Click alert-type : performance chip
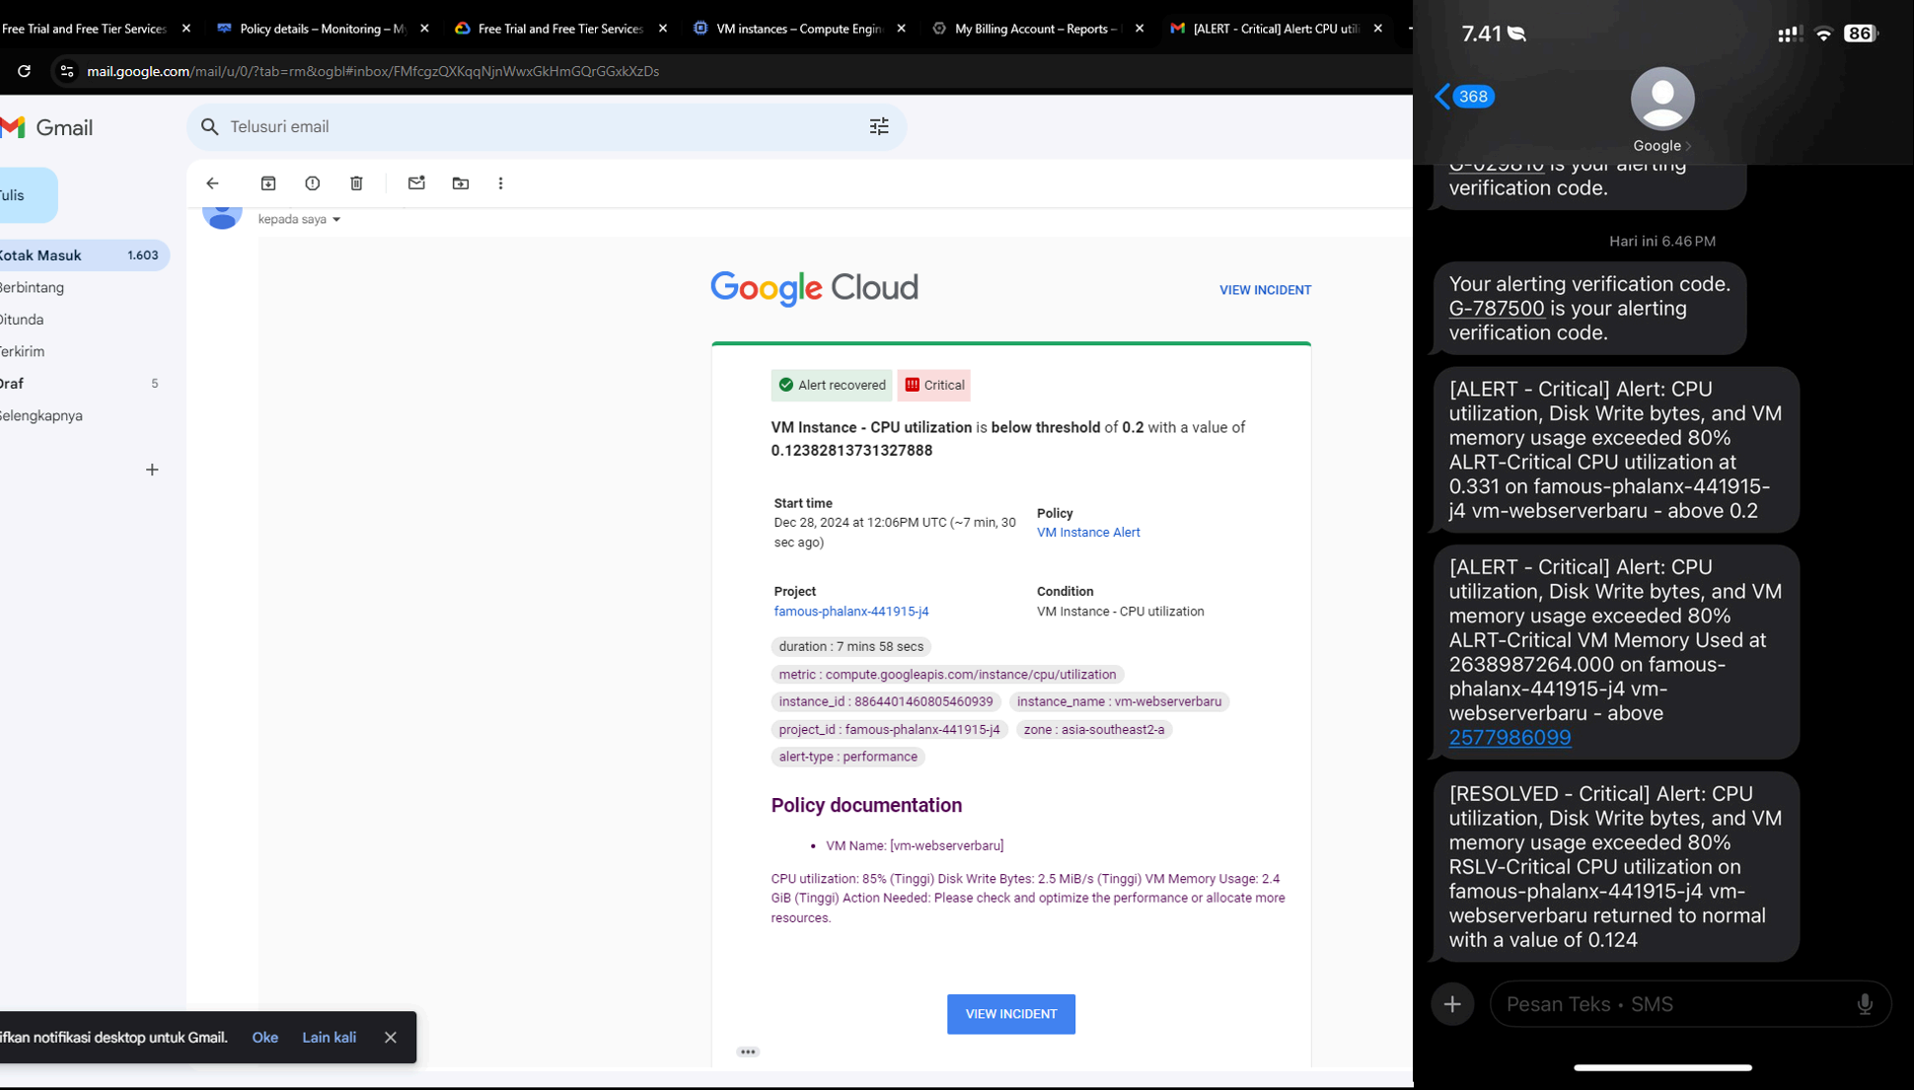 tap(847, 758)
